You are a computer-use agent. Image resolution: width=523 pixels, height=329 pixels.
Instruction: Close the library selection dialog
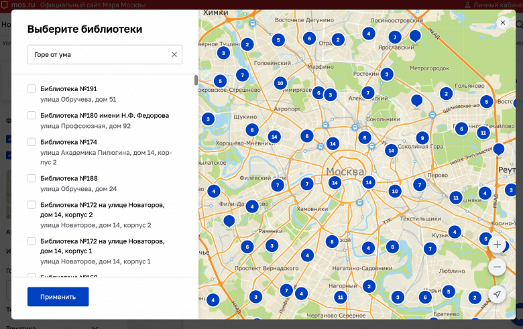click(x=503, y=23)
